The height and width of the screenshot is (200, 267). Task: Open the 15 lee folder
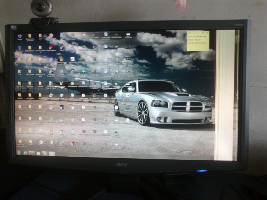[19, 72]
